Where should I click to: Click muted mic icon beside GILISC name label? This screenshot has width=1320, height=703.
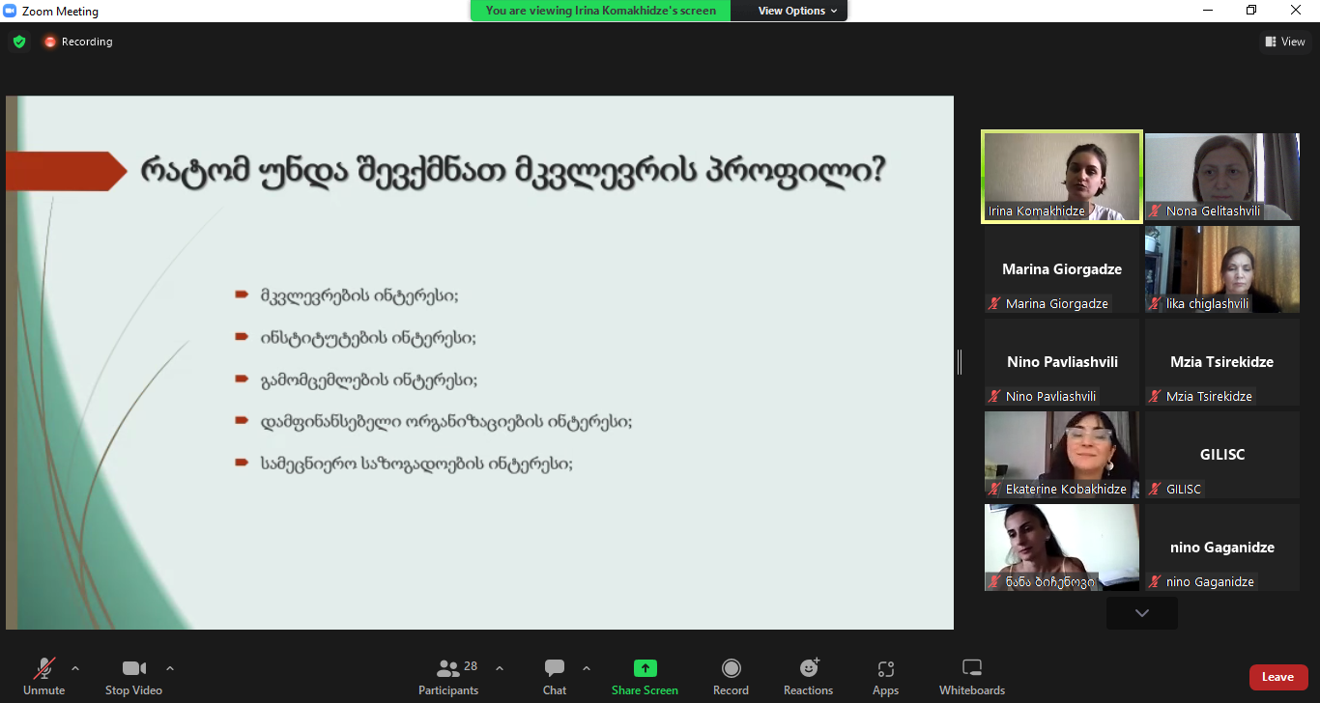pos(1155,489)
